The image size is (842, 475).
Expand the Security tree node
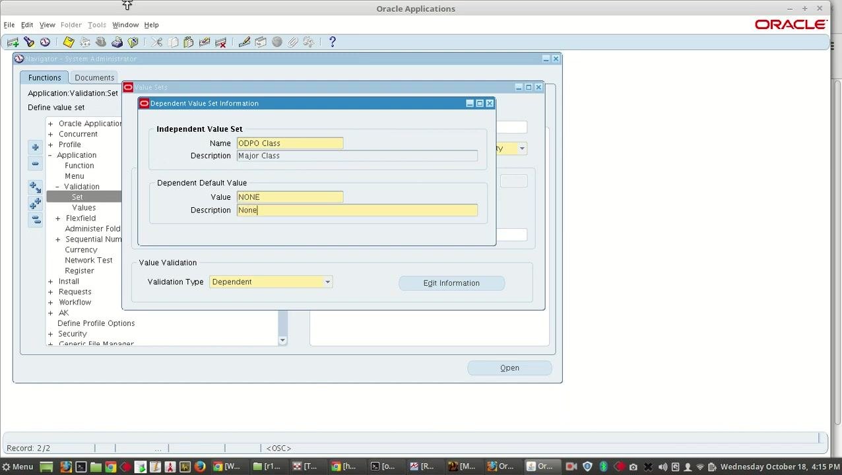click(50, 334)
